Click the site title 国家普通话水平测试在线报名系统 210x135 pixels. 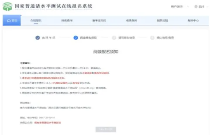point(53,6)
